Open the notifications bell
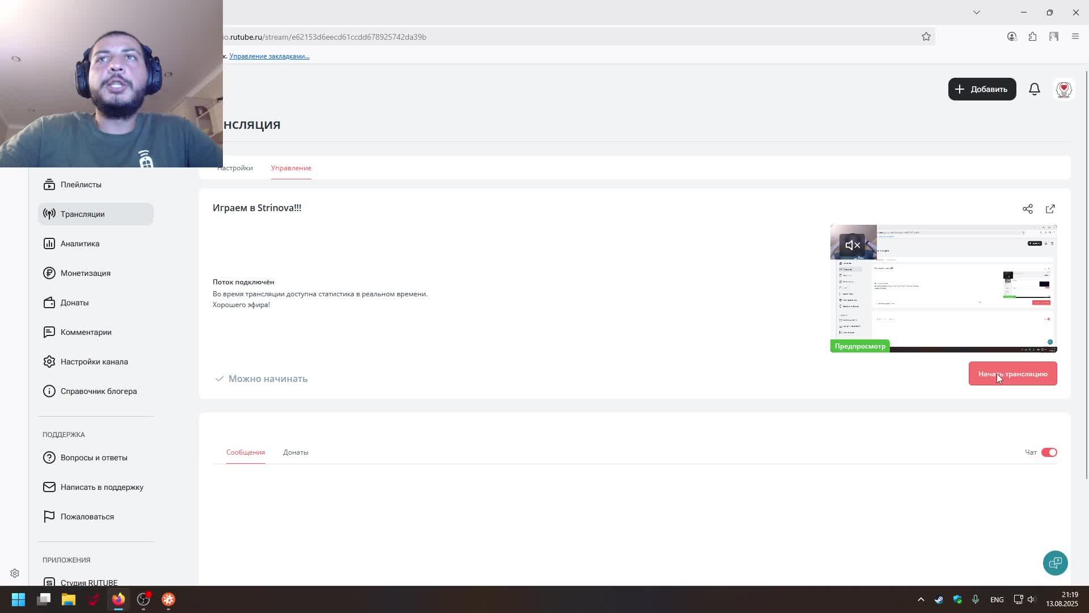Viewport: 1089px width, 613px height. click(1034, 89)
